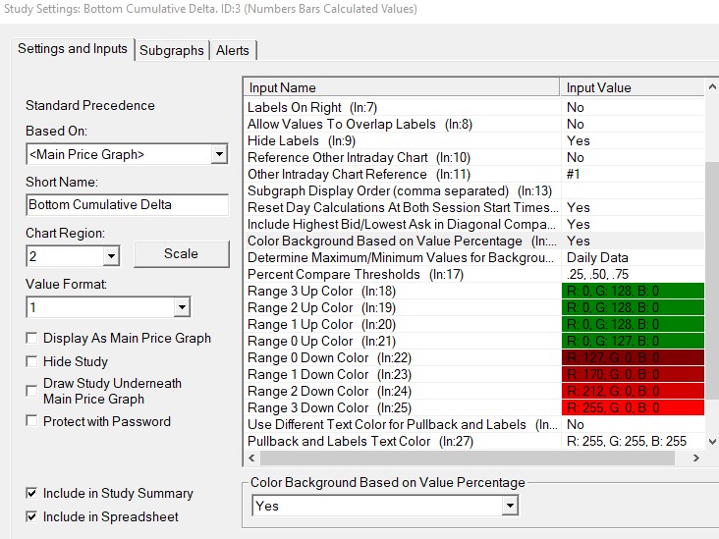Open the Value Format dropdown
Image resolution: width=719 pixels, height=539 pixels.
181,307
